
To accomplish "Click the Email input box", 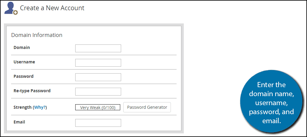I will [98, 123].
